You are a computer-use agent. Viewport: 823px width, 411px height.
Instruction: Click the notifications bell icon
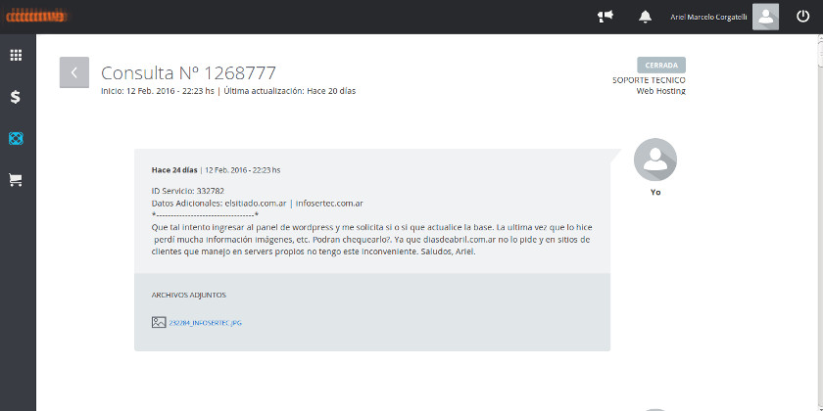pos(645,17)
